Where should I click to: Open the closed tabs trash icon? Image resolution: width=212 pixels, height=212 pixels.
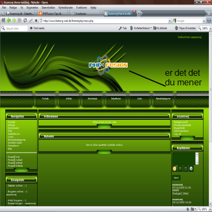[x=209, y=14]
